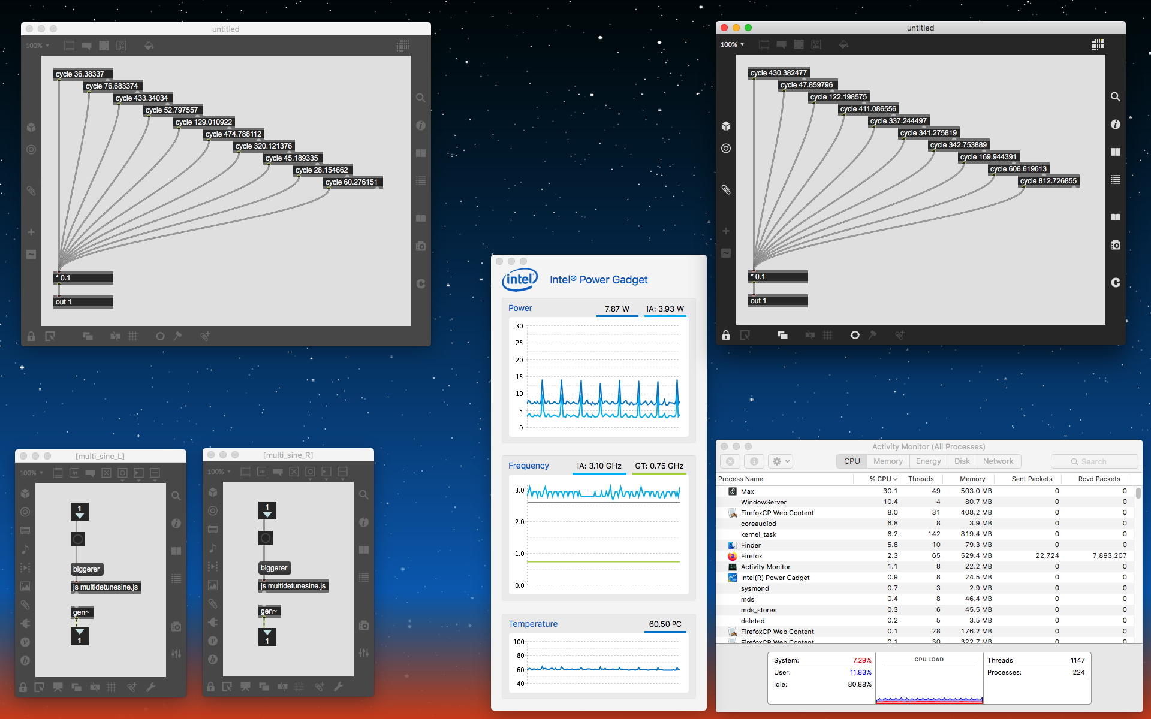Screen dimensions: 1151x719
Task: Sort processes by the % CPU column header
Action: point(882,479)
